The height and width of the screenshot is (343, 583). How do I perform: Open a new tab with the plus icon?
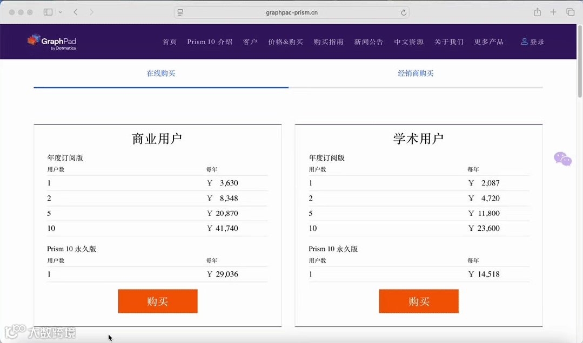coord(553,12)
